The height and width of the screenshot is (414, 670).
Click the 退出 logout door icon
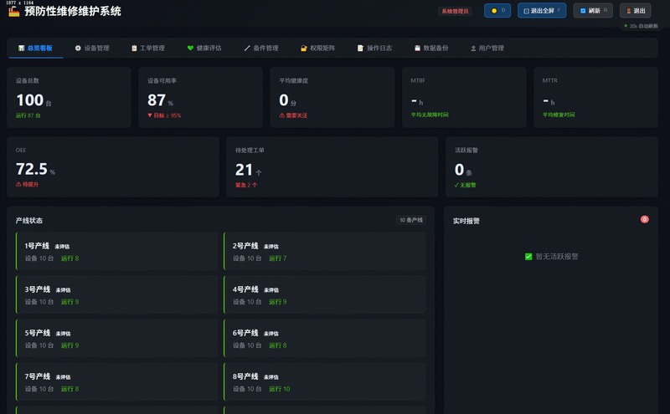[x=629, y=11]
